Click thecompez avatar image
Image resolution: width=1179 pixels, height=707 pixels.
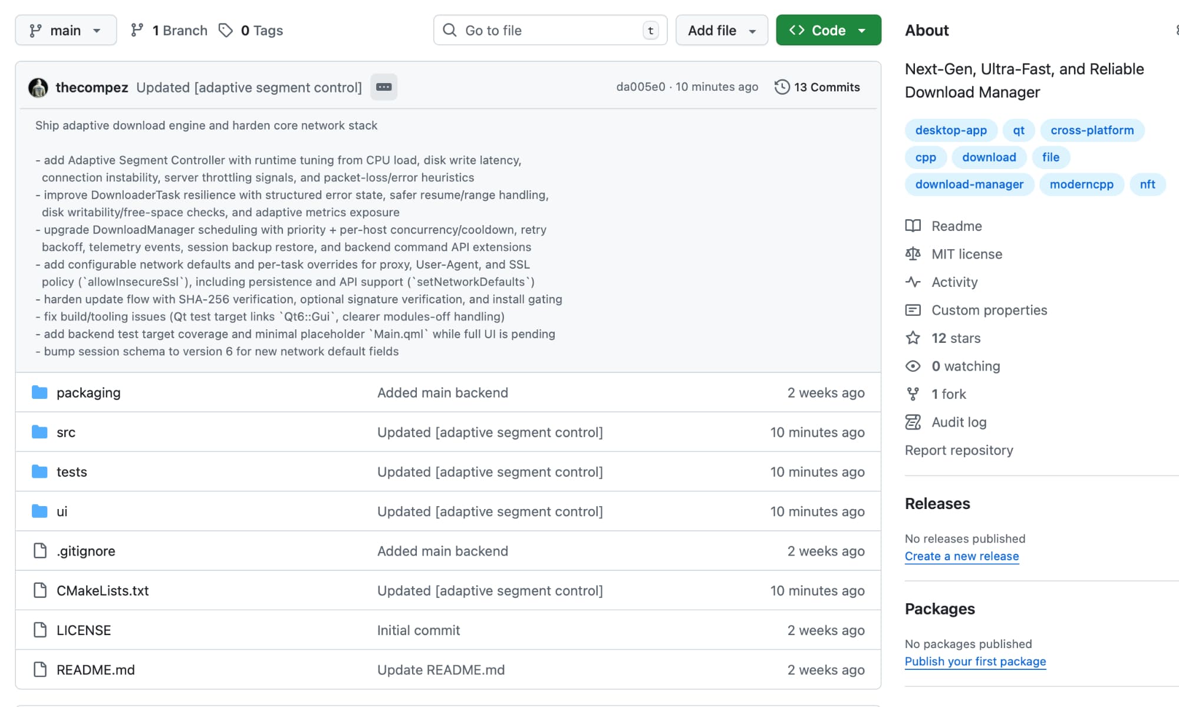click(x=38, y=87)
